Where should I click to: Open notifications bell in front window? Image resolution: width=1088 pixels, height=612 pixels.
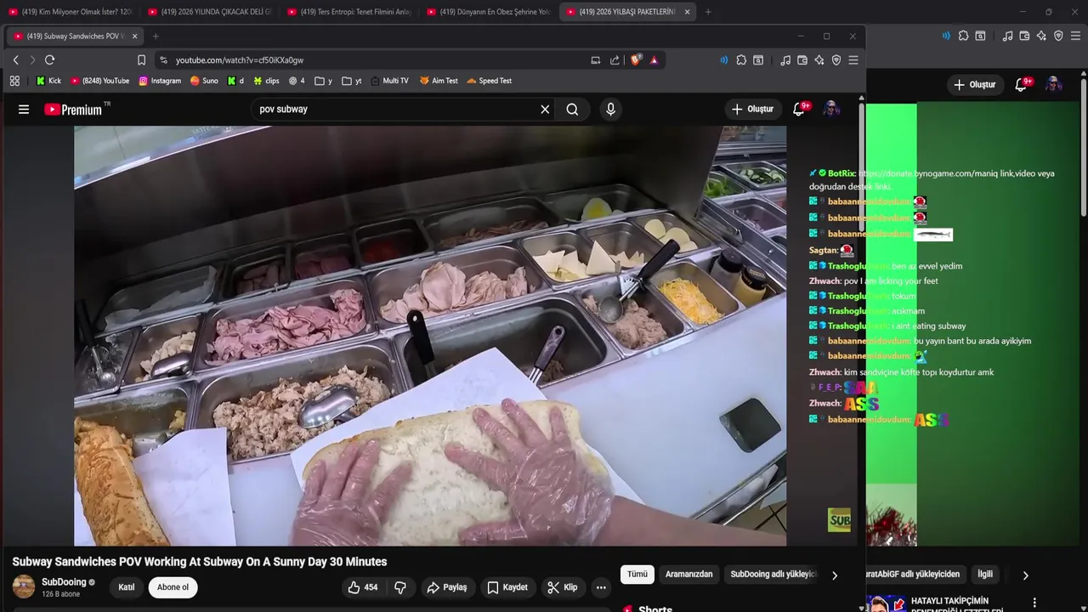click(x=799, y=109)
